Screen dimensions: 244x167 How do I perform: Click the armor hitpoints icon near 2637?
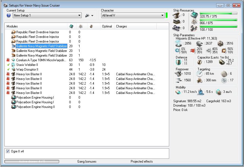click(x=199, y=44)
